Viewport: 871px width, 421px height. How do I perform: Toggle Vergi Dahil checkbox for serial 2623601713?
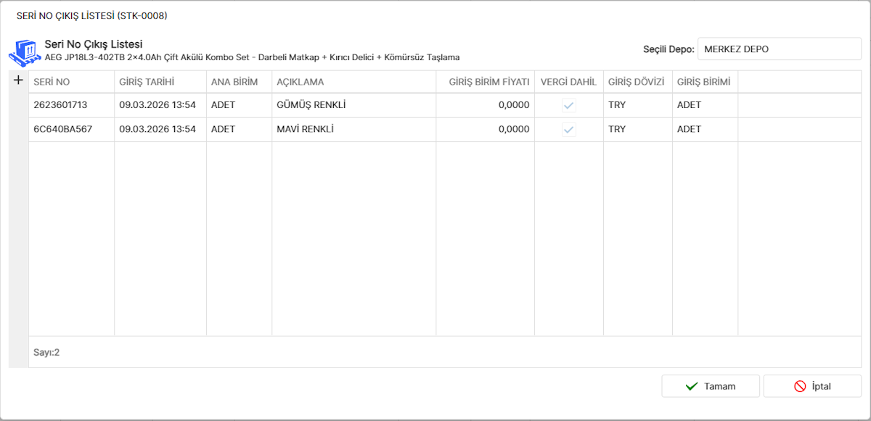pyautogui.click(x=569, y=105)
